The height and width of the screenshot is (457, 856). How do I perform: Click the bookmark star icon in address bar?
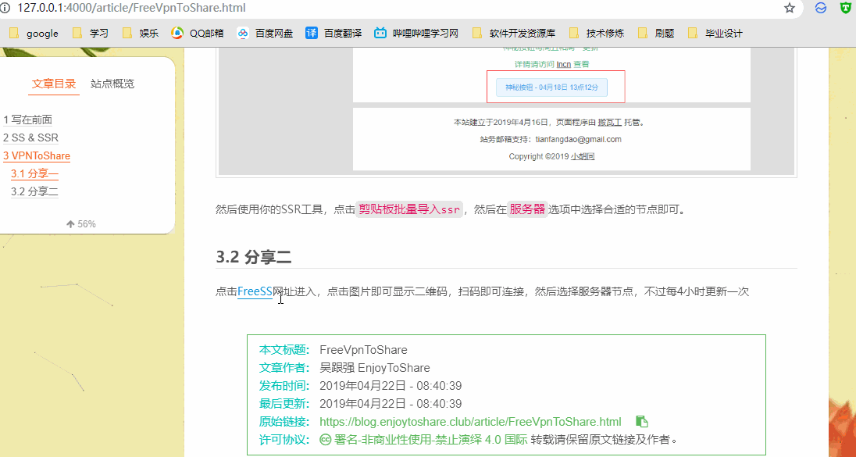coord(790,9)
